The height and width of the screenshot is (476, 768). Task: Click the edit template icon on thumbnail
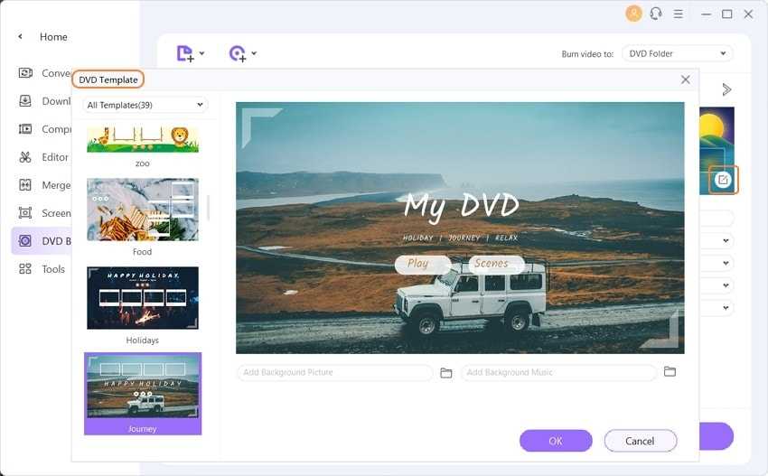pos(723,180)
